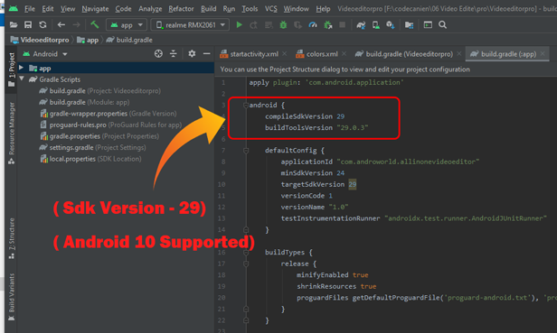Click the Videoeditorpro breadcrumb
The image size is (557, 333).
point(40,40)
